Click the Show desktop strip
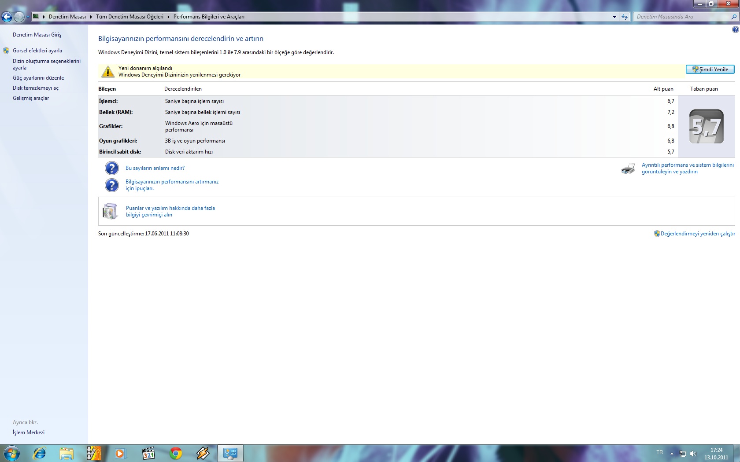 737,453
